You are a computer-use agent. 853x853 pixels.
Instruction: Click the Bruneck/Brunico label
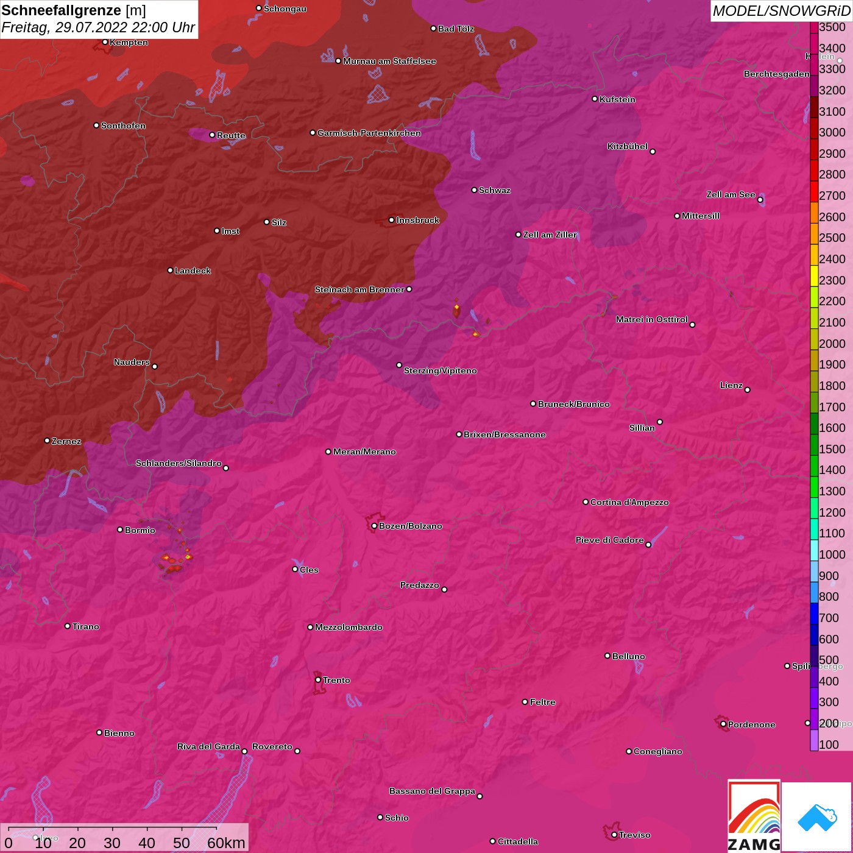[x=573, y=404]
